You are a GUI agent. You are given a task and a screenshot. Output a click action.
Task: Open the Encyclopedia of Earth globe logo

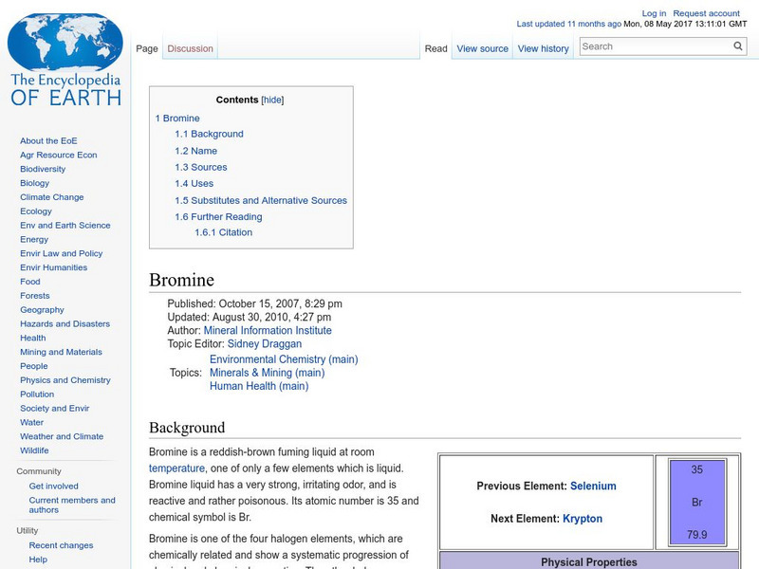pos(65,60)
